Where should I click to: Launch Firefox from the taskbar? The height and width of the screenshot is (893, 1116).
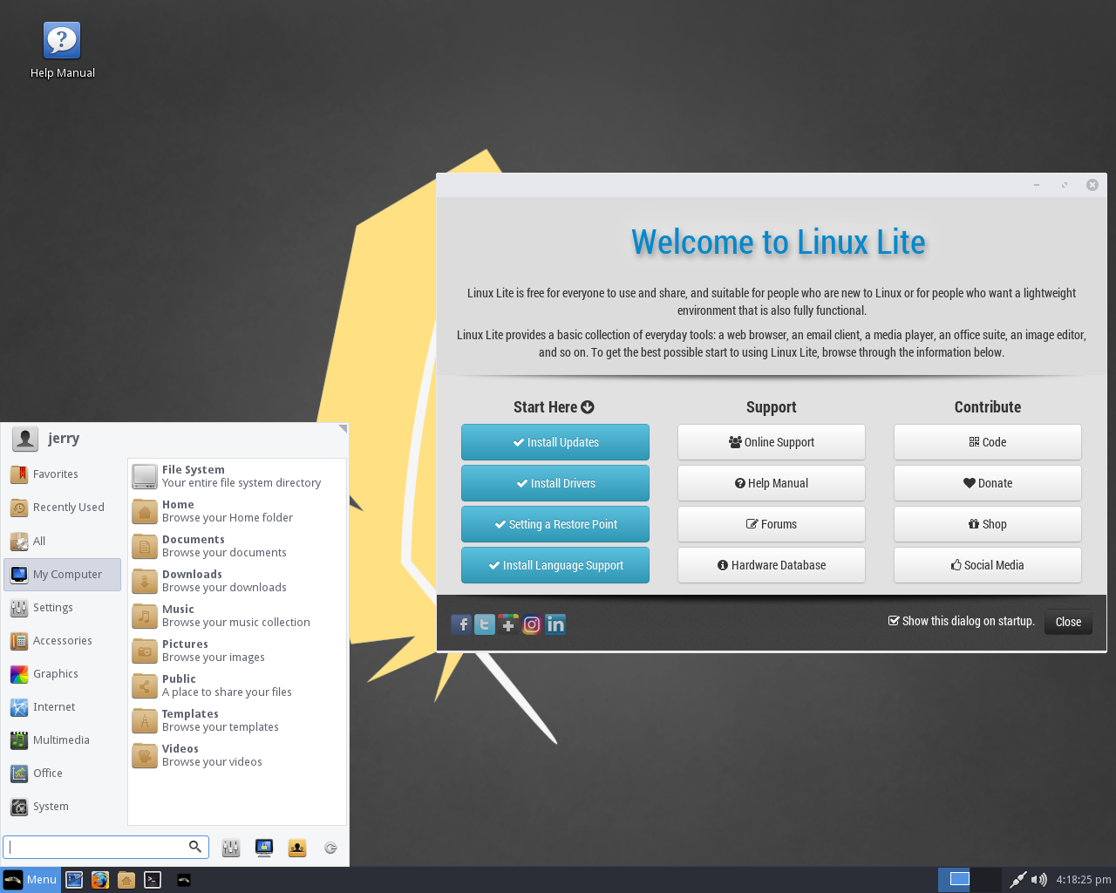pos(100,880)
